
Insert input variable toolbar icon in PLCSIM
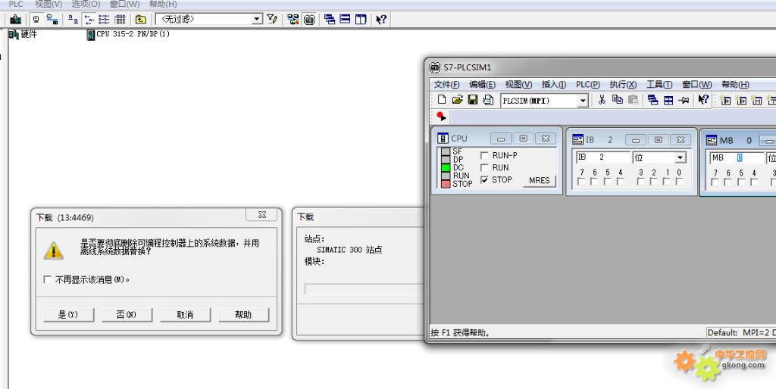(x=725, y=101)
